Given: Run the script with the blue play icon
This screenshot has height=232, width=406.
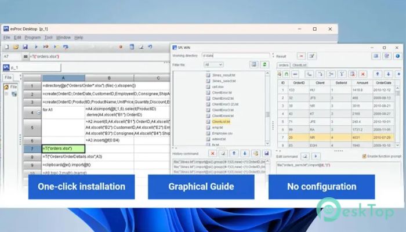Looking at the screenshot, I should pos(36,47).
